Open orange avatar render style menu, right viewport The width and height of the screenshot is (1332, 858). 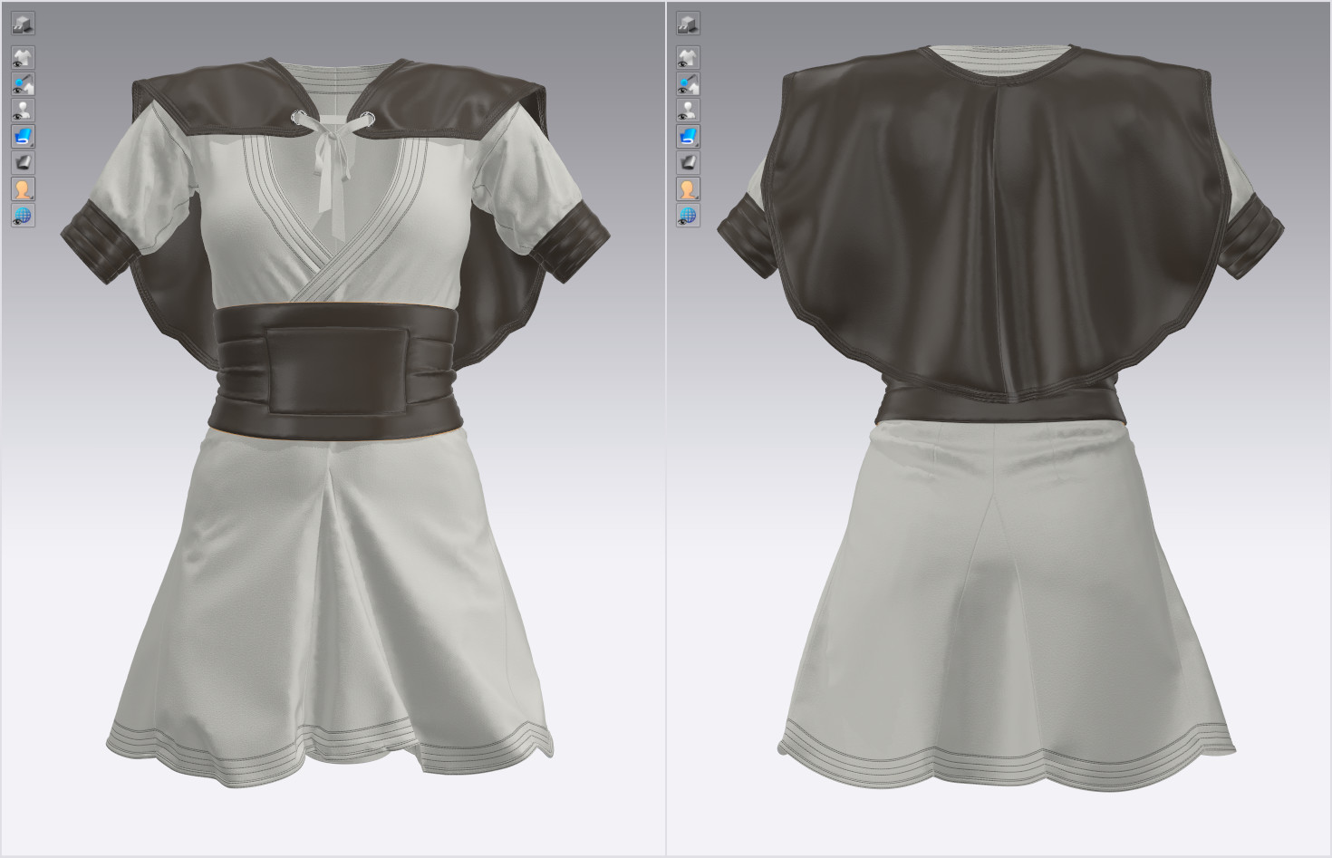(x=689, y=189)
